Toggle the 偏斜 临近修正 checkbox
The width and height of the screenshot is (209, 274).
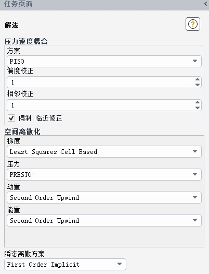tap(11, 118)
